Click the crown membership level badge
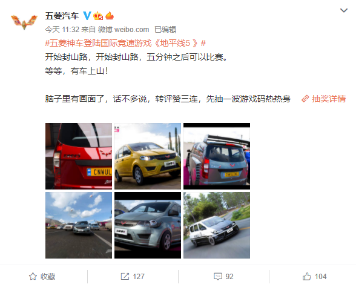The width and height of the screenshot is (356, 287). click(x=98, y=16)
